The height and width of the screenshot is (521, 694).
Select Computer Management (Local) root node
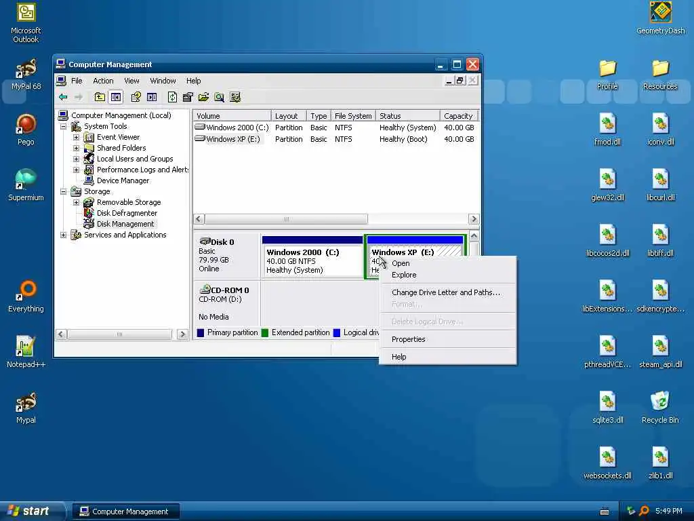121,115
